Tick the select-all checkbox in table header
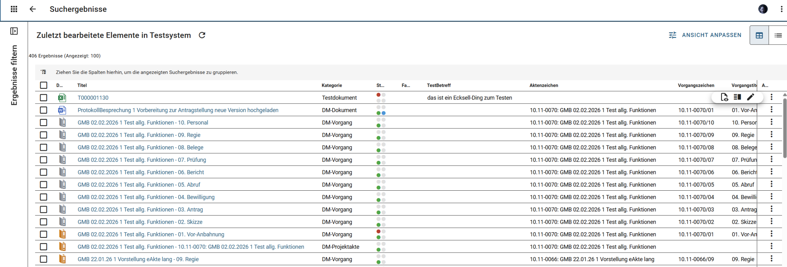 44,85
